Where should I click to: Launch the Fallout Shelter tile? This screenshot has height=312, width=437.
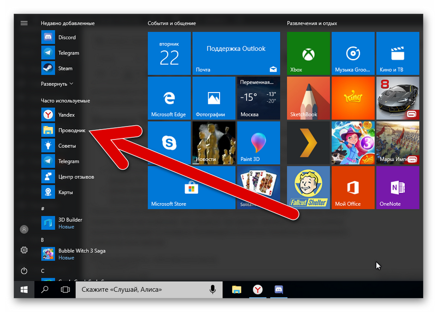pos(308,187)
